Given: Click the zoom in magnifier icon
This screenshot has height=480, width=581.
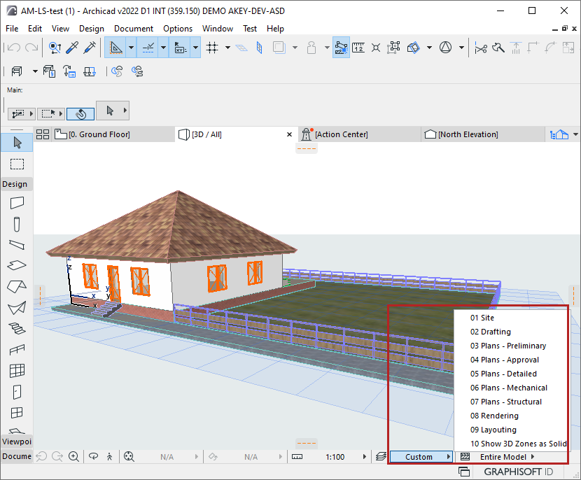Looking at the screenshot, I should click(73, 457).
